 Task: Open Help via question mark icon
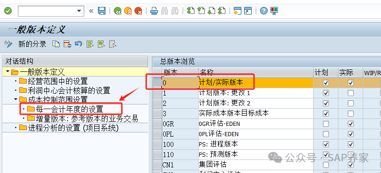coord(264,11)
